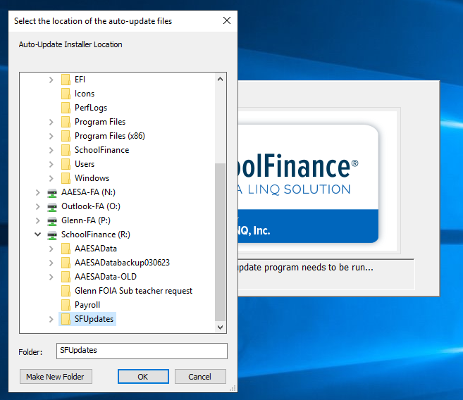Expand the AAESAData-OLD node
463x400 pixels.
click(51, 277)
